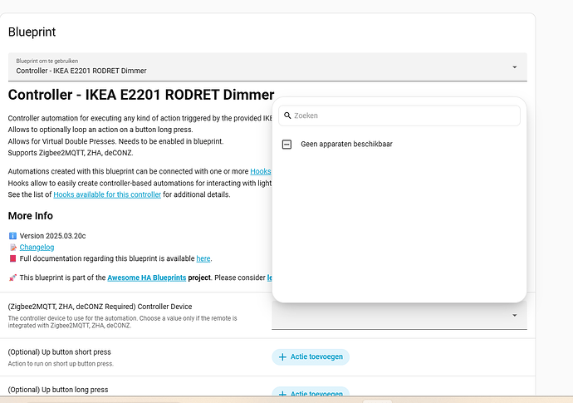Click the Zoeken search field
The height and width of the screenshot is (403, 573).
(x=399, y=115)
